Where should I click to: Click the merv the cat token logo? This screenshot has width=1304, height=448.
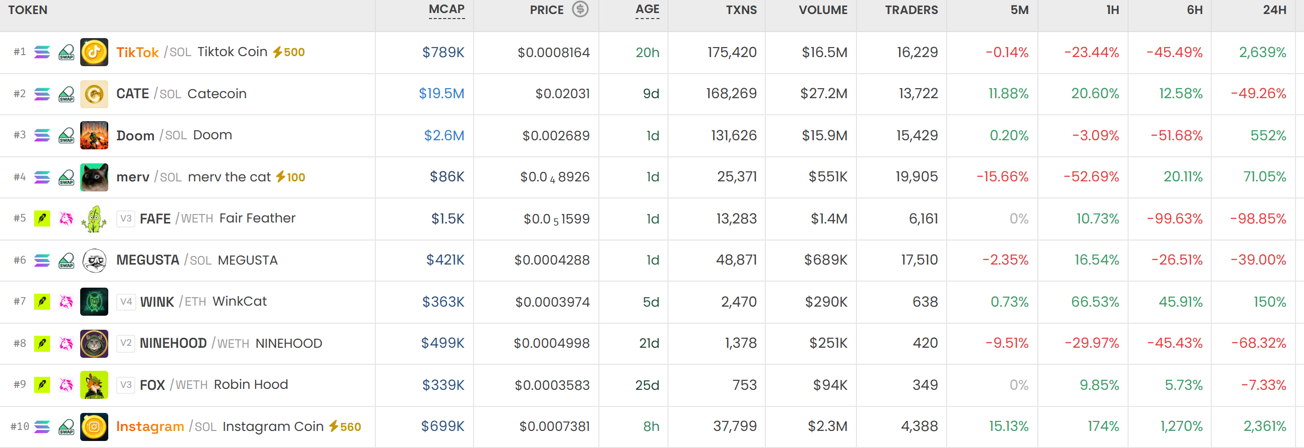(x=94, y=177)
